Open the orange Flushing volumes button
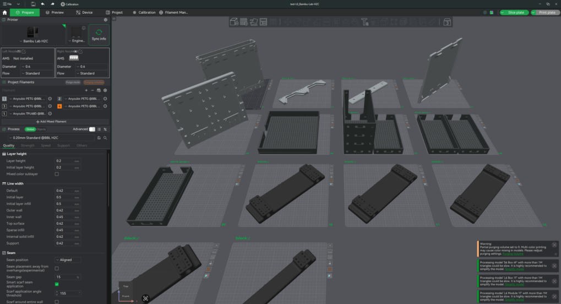This screenshot has height=304, width=561. 94,83
